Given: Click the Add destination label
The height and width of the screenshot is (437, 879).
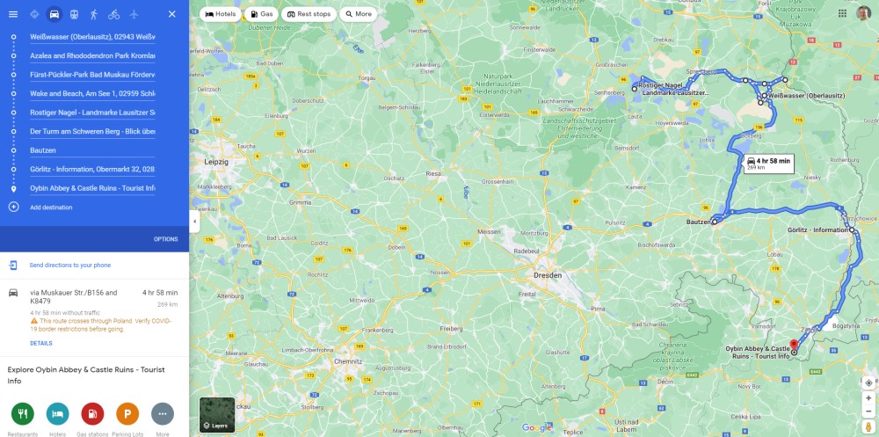Looking at the screenshot, I should click(x=51, y=208).
